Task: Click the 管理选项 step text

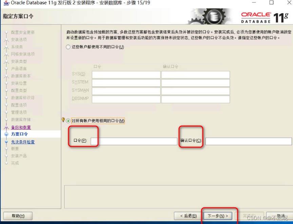Action: (x=19, y=113)
